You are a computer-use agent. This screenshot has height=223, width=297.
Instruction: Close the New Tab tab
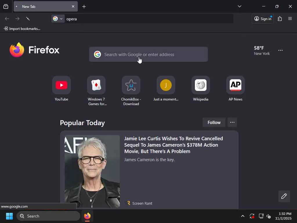click(x=73, y=6)
